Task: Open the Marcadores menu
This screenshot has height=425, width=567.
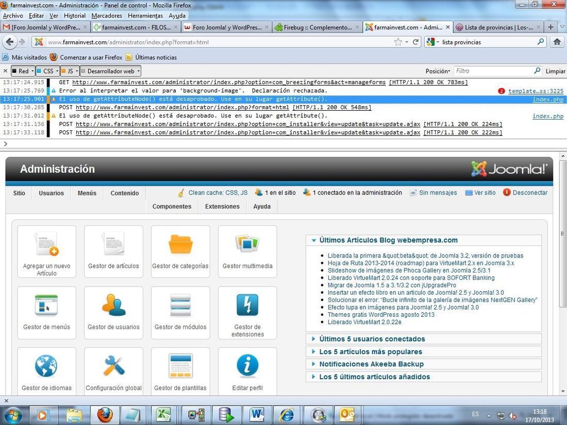Action: pos(107,15)
